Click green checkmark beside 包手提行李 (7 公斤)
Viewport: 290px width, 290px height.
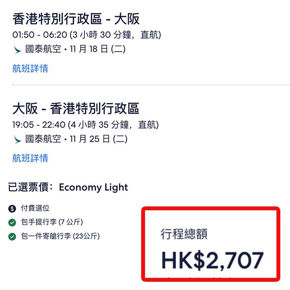[12, 223]
